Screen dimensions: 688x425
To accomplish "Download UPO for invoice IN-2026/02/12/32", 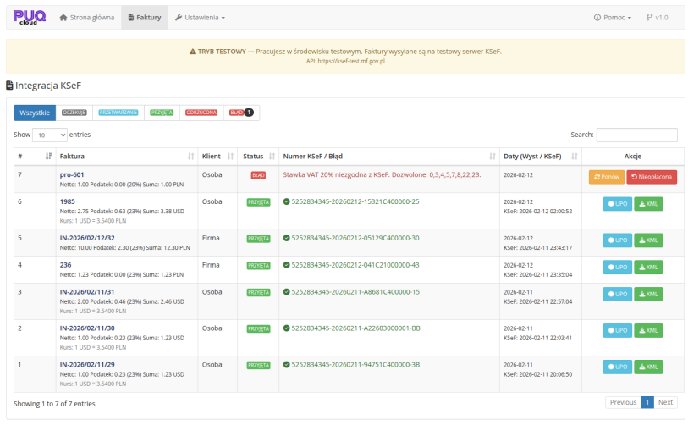I will point(618,240).
